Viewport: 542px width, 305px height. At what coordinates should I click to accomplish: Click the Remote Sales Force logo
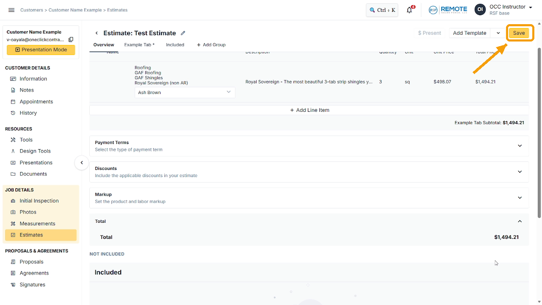pos(448,10)
